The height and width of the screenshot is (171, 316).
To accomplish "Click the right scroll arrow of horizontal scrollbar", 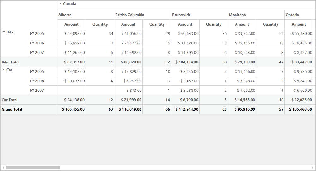I will (x=313, y=168).
